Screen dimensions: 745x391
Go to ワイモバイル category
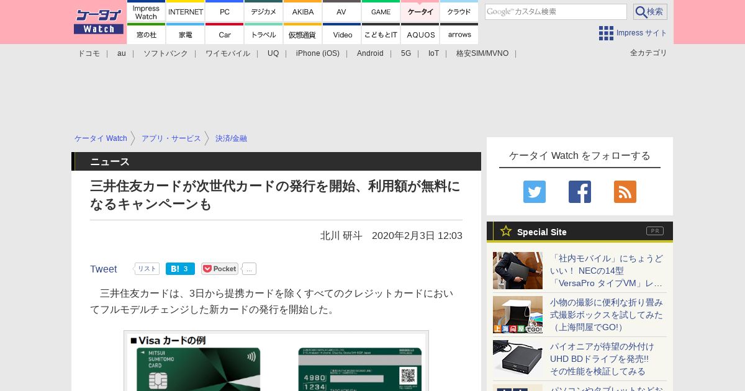(x=228, y=53)
